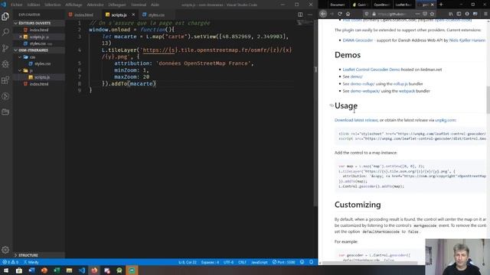The height and width of the screenshot is (275, 490).
Task: Toggle the Firefox sidebar icon
Action: tap(459, 14)
